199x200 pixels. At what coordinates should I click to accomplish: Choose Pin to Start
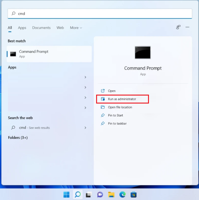(115, 115)
